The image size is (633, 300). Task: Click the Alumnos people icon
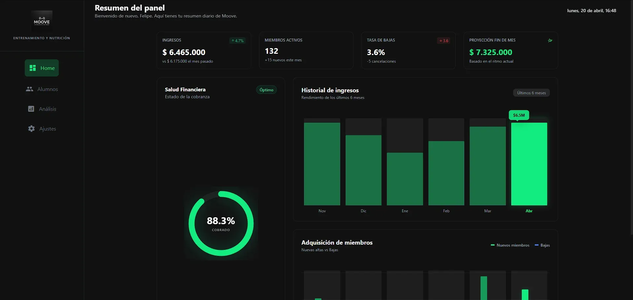[30, 89]
